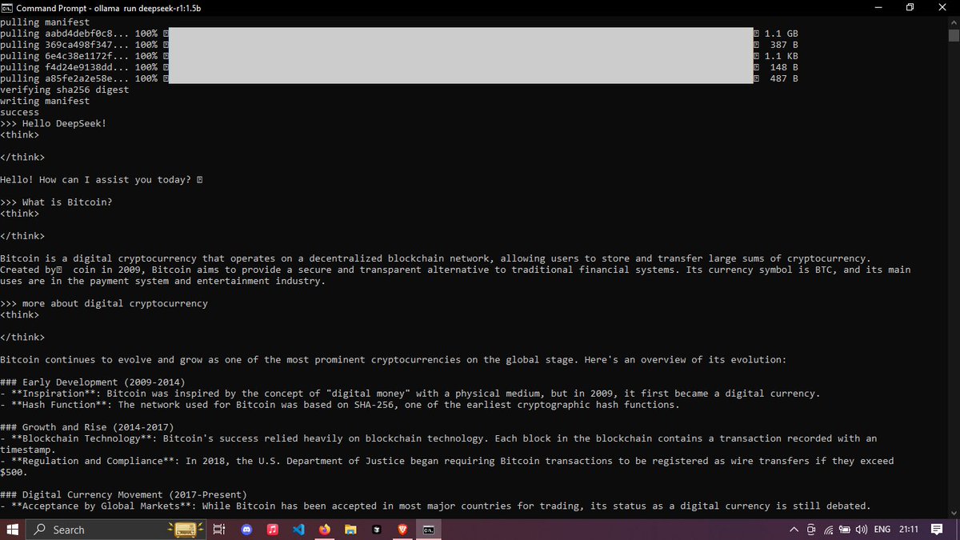Click the '387 B' download size
Image resolution: width=960 pixels, height=540 pixels.
click(784, 46)
